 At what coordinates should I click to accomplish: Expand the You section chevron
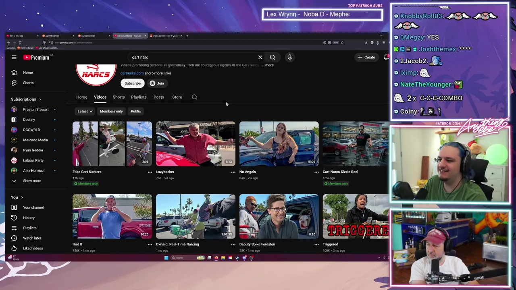[x=22, y=197]
